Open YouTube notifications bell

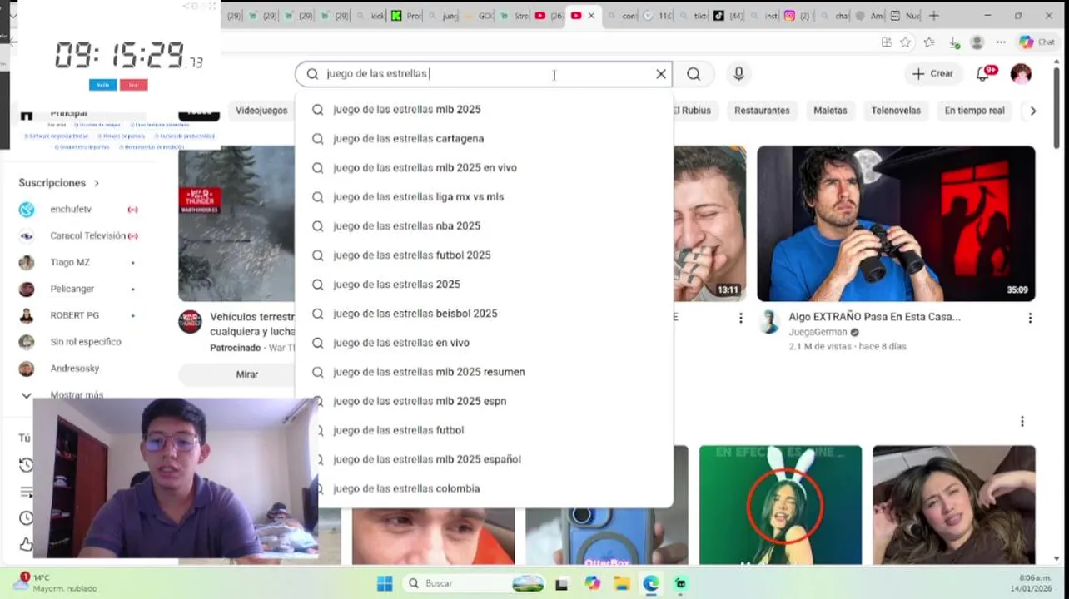point(984,74)
